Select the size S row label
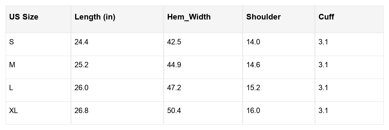389x130 pixels. 11,42
